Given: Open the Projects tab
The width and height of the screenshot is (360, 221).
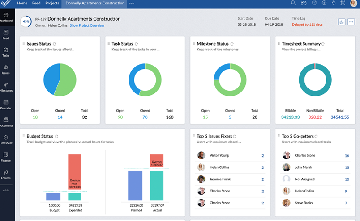Looking at the screenshot, I should point(52,3).
